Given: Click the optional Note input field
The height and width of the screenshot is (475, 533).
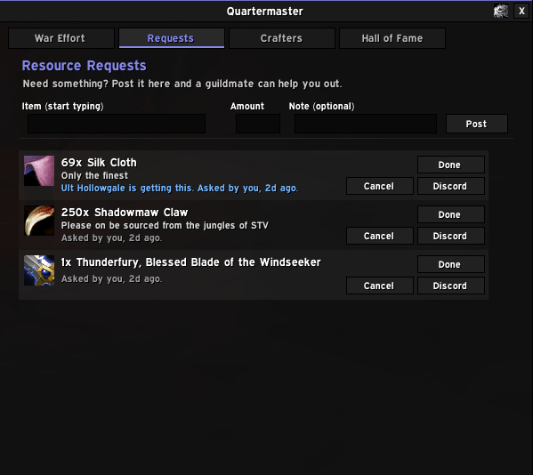Looking at the screenshot, I should [x=366, y=124].
